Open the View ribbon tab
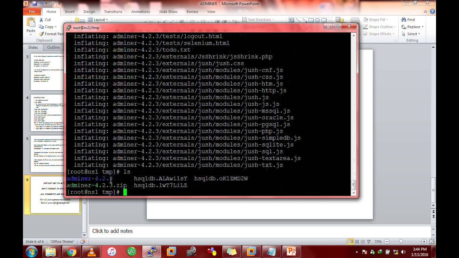This screenshot has height=258, width=459. pyautogui.click(x=211, y=11)
